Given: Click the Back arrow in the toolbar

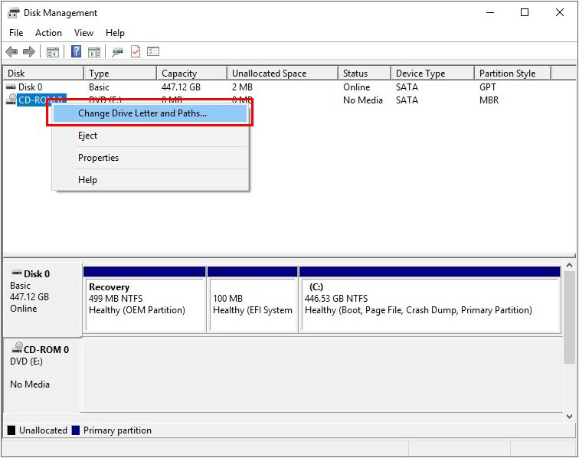Looking at the screenshot, I should [11, 52].
